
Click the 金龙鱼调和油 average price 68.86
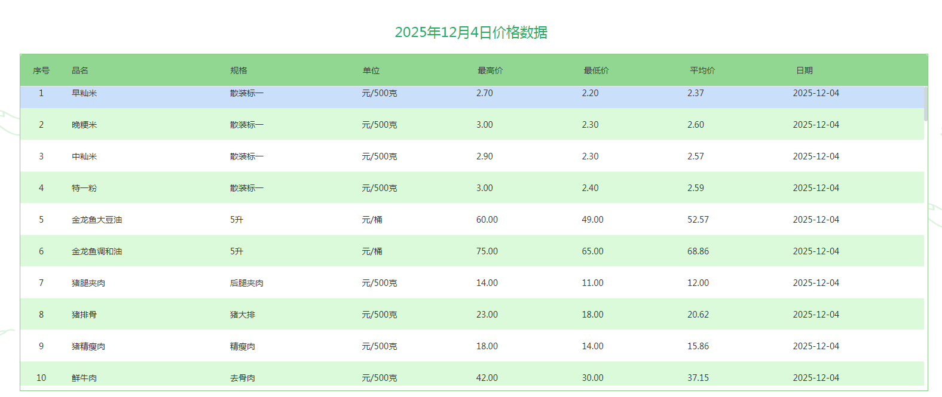click(698, 251)
